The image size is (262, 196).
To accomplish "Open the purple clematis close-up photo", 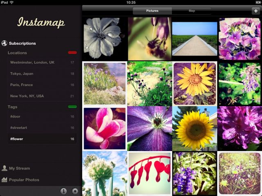I will pyautogui.click(x=149, y=129).
